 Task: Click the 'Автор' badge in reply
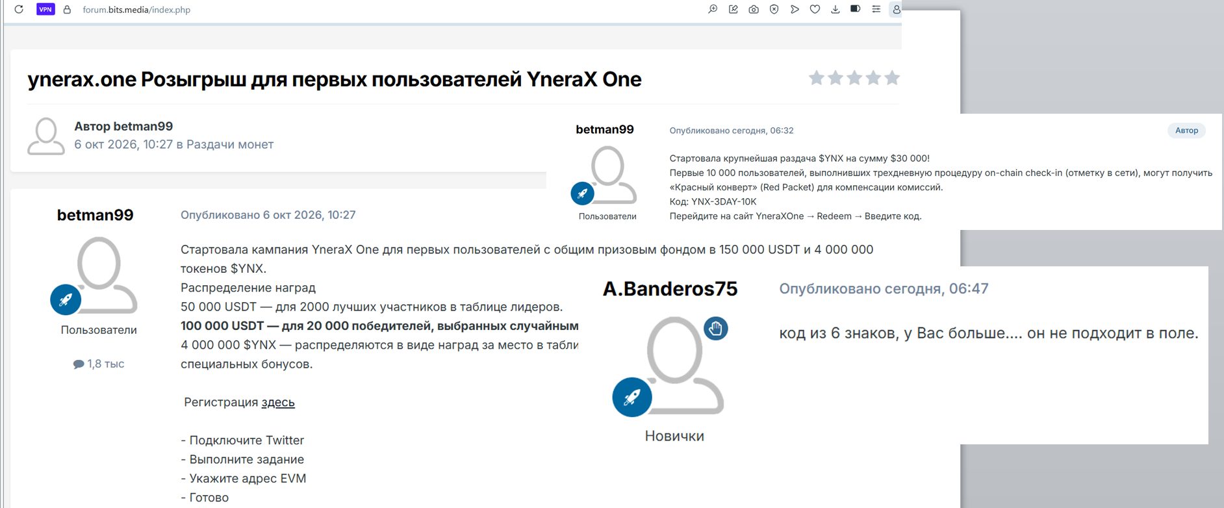click(x=1186, y=131)
